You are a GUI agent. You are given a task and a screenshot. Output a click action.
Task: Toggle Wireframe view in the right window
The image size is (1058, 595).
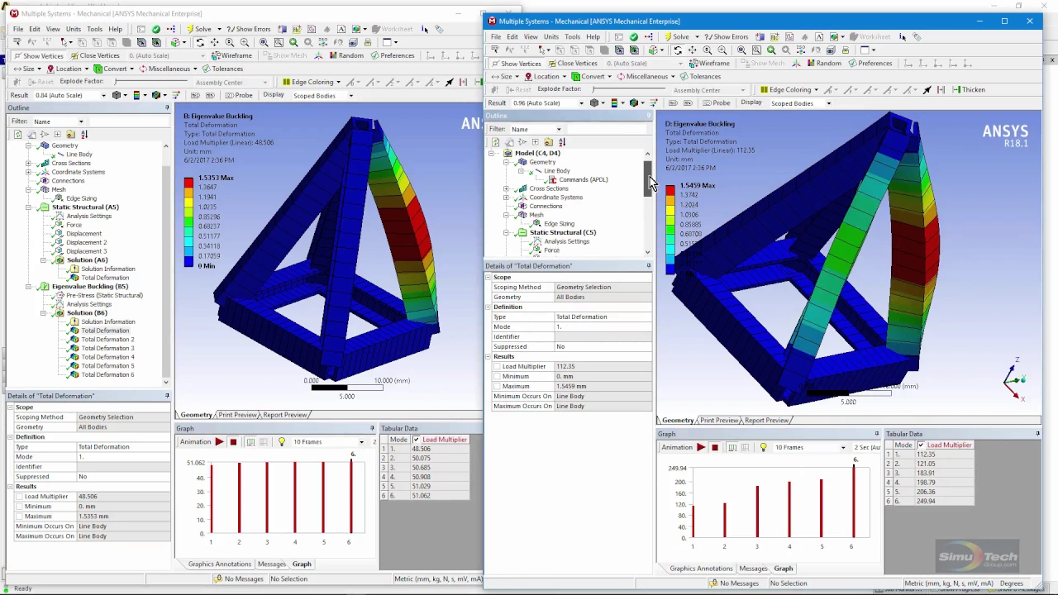click(709, 63)
